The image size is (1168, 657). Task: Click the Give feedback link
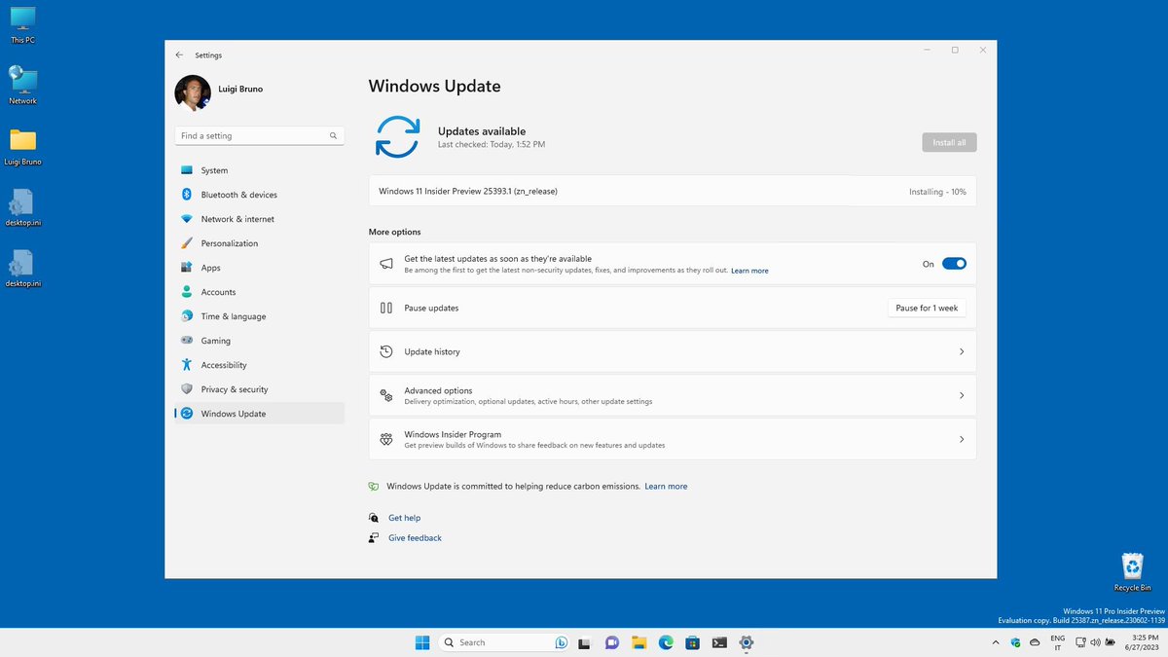(x=415, y=538)
